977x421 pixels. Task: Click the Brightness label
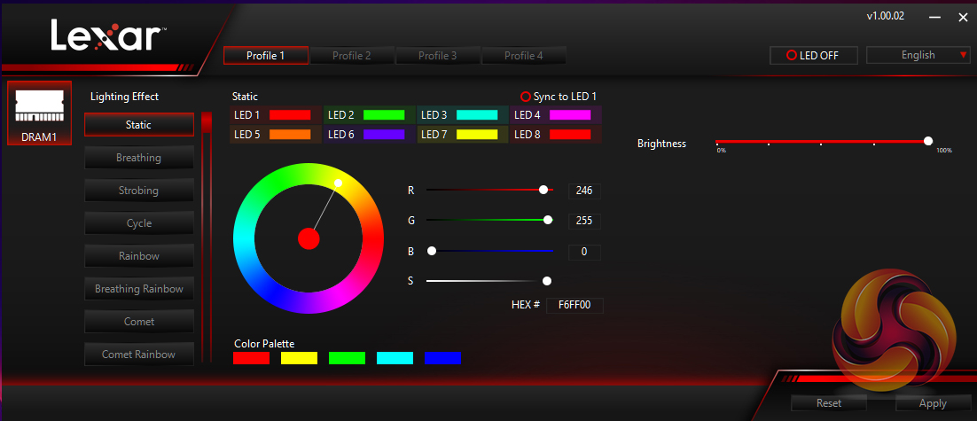[661, 144]
